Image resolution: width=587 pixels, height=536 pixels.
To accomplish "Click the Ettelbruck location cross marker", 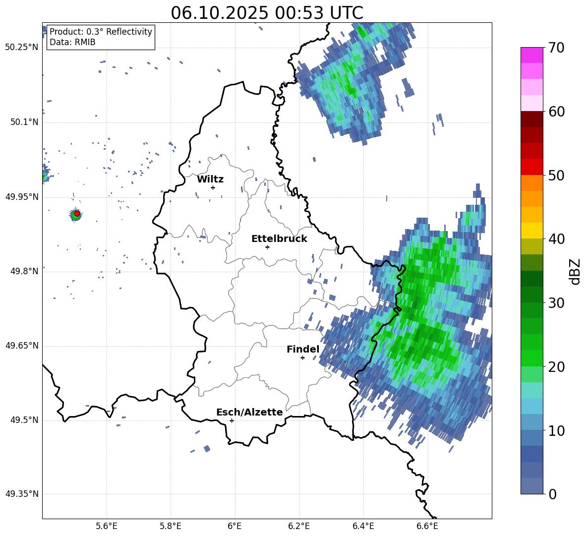I will click(x=267, y=247).
